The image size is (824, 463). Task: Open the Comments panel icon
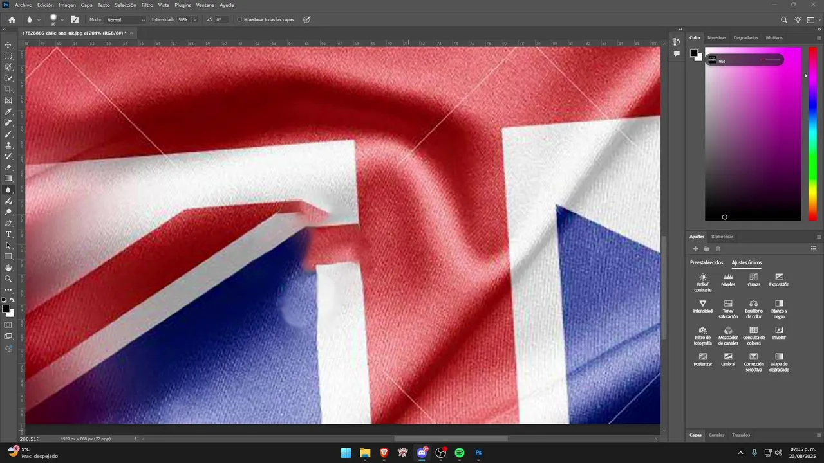pyautogui.click(x=677, y=54)
